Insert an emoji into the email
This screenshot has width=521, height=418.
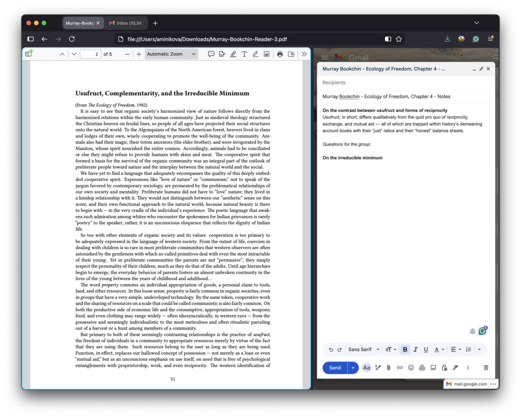coord(411,368)
